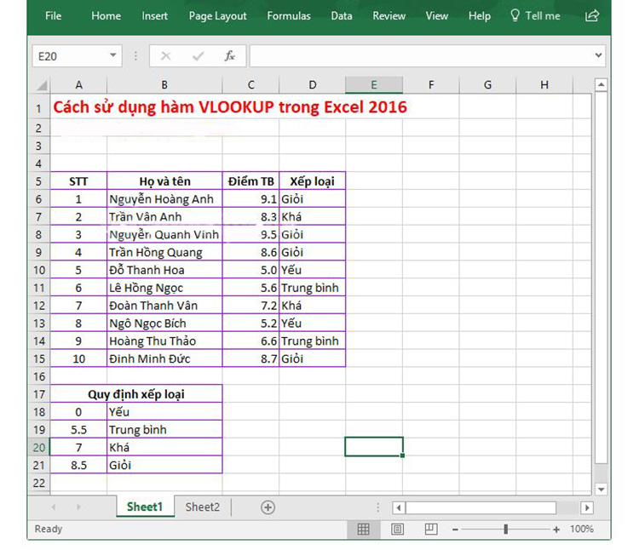Click the 'Khá' cell in the rules table

tap(164, 448)
